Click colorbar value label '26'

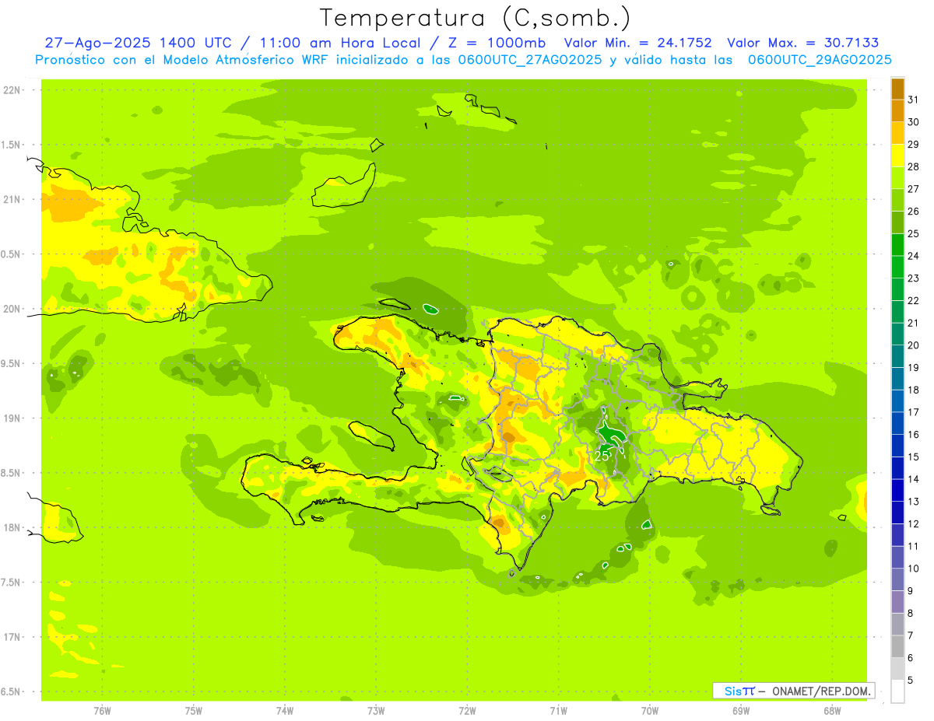tap(914, 211)
